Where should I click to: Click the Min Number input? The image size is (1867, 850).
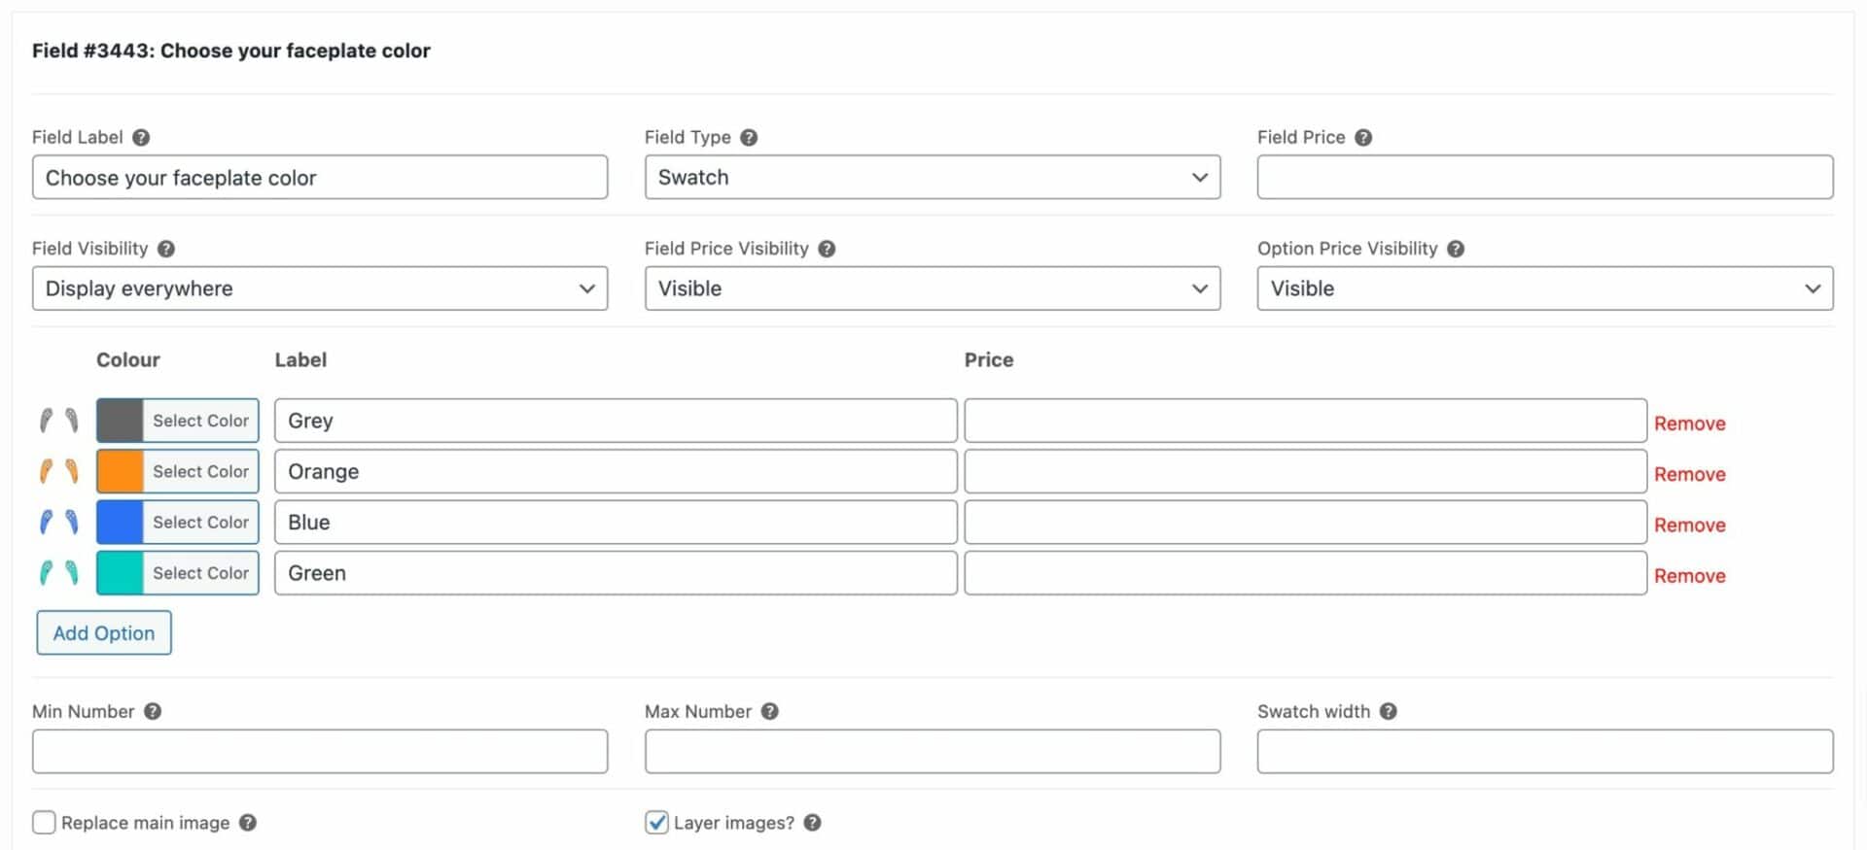[x=320, y=751]
